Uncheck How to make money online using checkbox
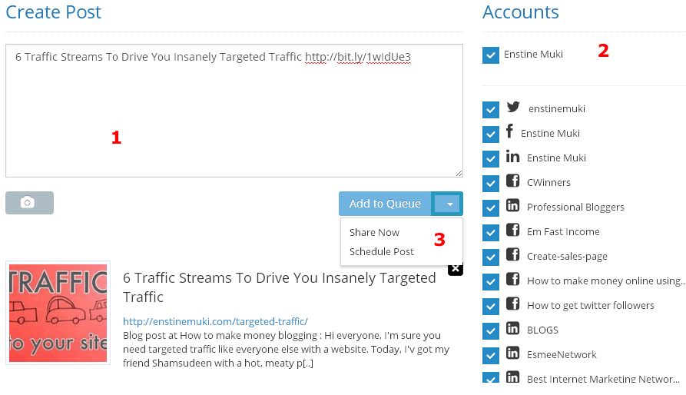686x395 pixels. click(491, 282)
